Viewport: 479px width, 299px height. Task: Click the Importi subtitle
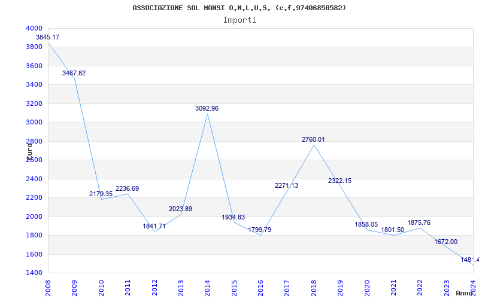pos(239,20)
